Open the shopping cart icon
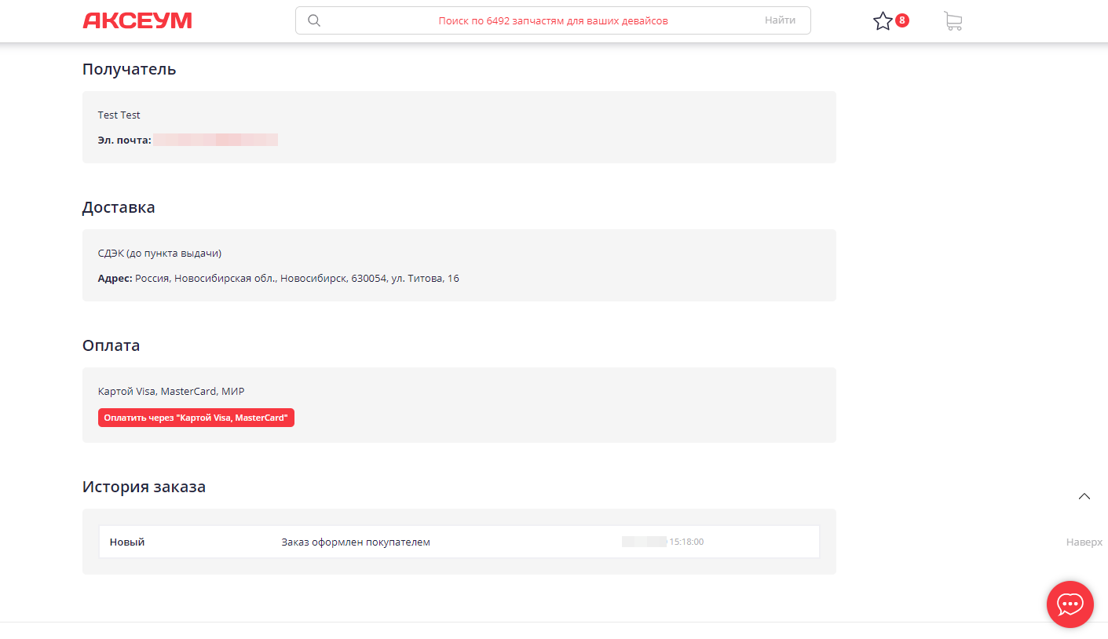 953,21
